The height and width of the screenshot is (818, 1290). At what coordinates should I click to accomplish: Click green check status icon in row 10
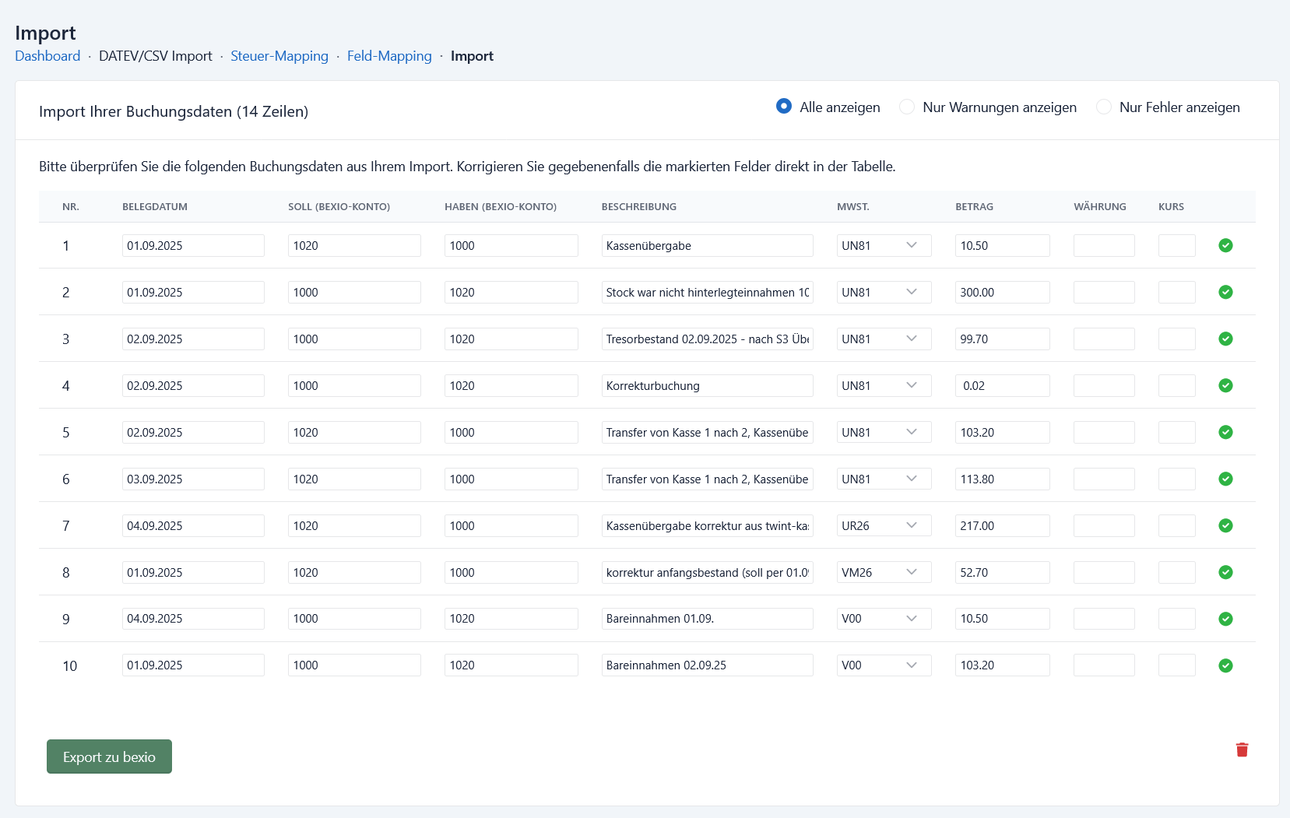pyautogui.click(x=1225, y=665)
